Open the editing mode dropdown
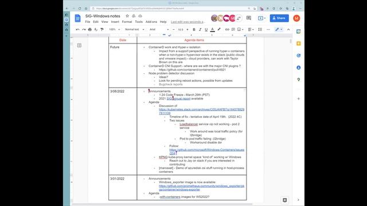The image size is (367, 206). click(279, 29)
